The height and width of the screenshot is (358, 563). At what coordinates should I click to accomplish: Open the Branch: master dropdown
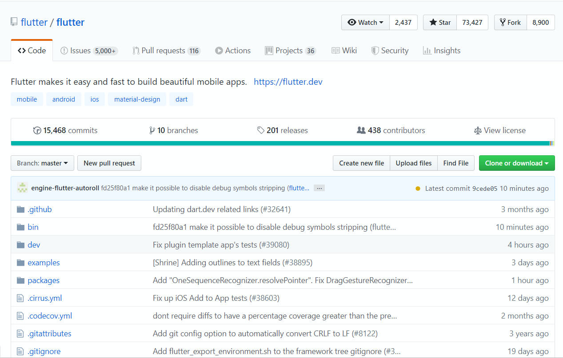42,163
